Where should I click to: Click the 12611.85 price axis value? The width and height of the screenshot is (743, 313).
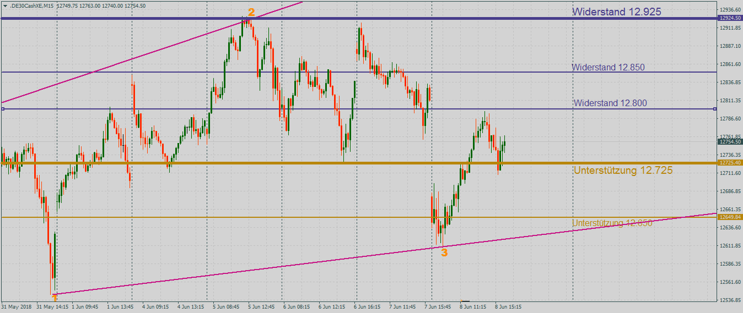click(729, 246)
